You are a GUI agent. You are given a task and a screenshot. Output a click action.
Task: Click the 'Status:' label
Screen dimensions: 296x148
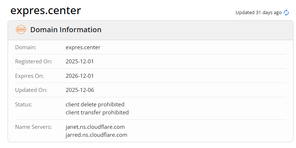coord(24,105)
